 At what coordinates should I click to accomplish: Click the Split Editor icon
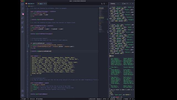point(104,4)
